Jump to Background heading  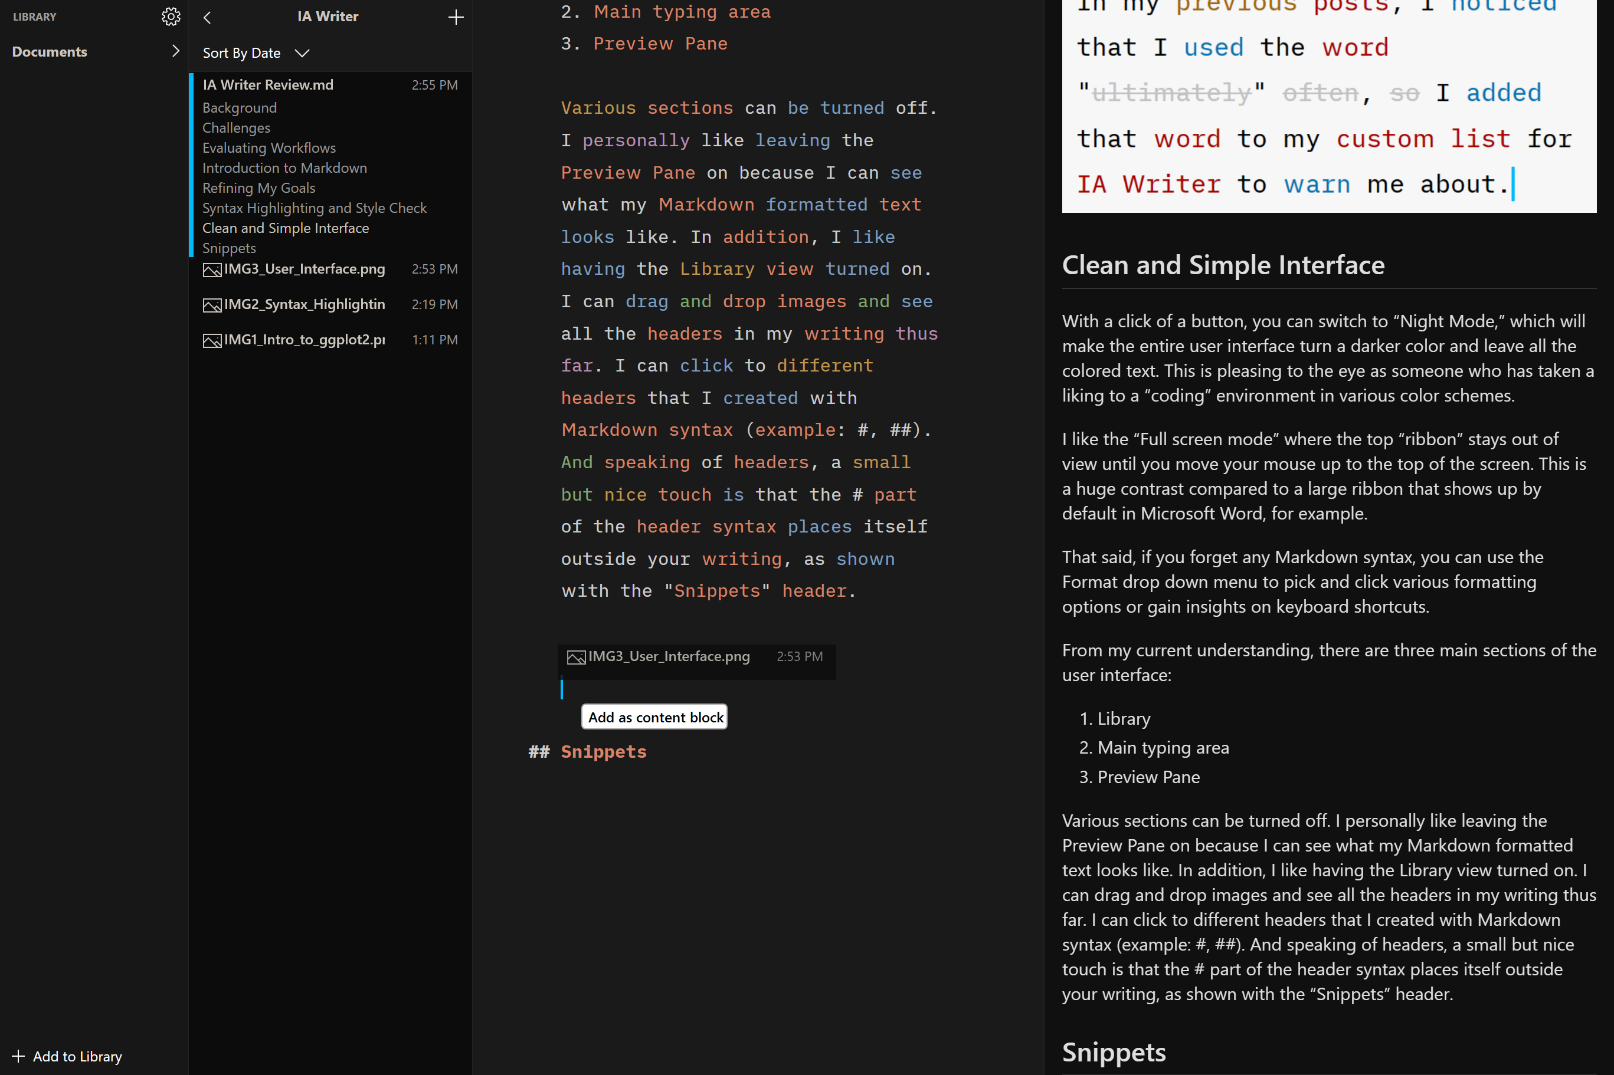[240, 108]
